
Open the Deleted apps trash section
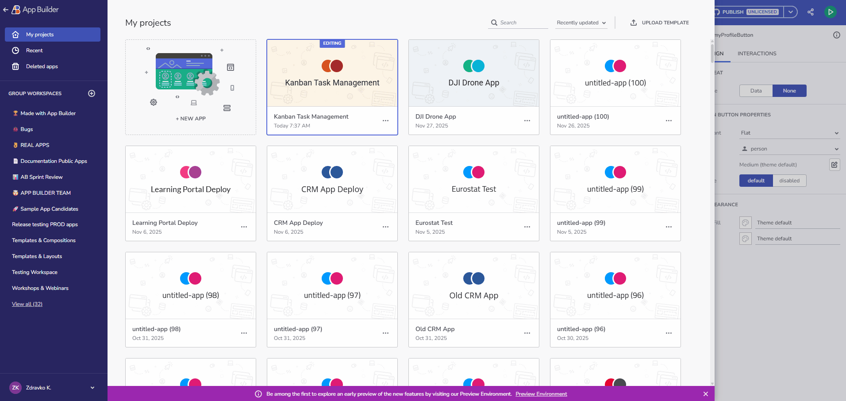(42, 66)
